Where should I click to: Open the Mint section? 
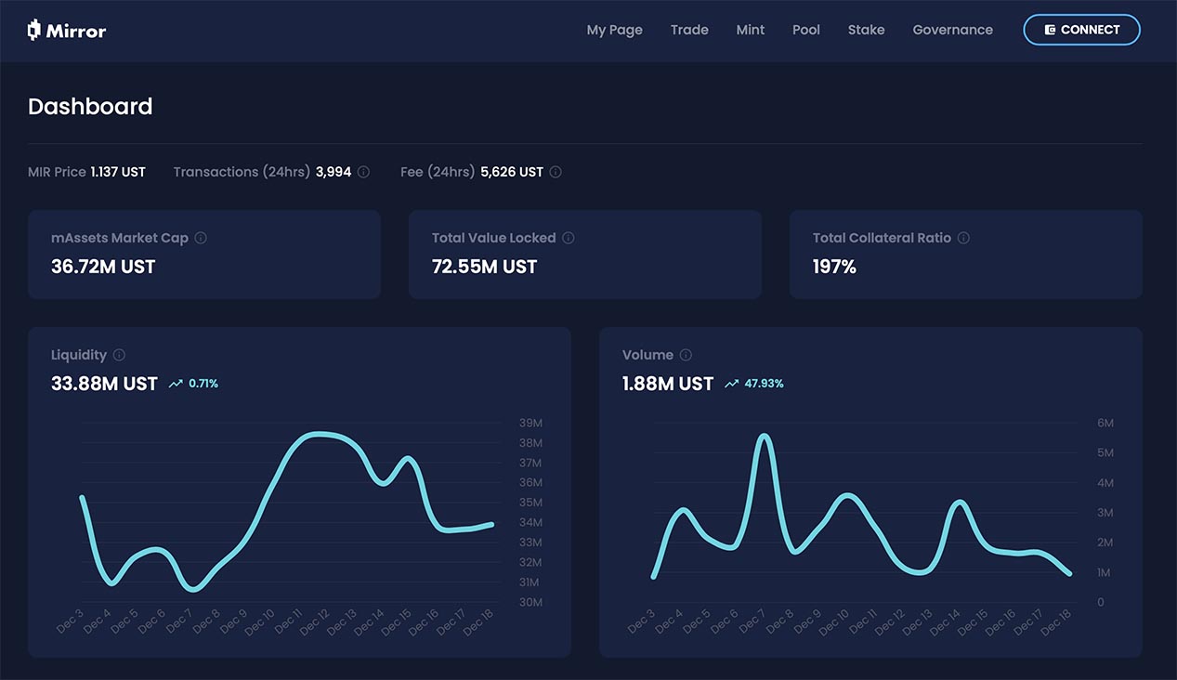(750, 30)
